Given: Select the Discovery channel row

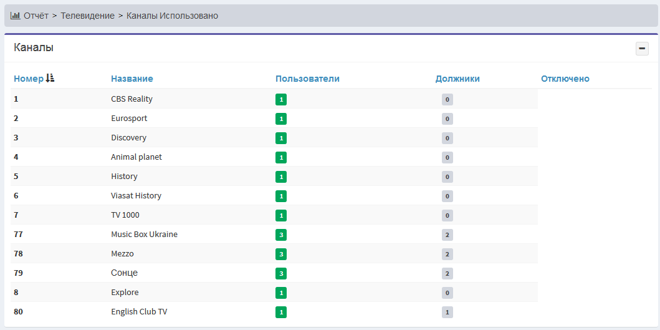Looking at the screenshot, I should [128, 138].
